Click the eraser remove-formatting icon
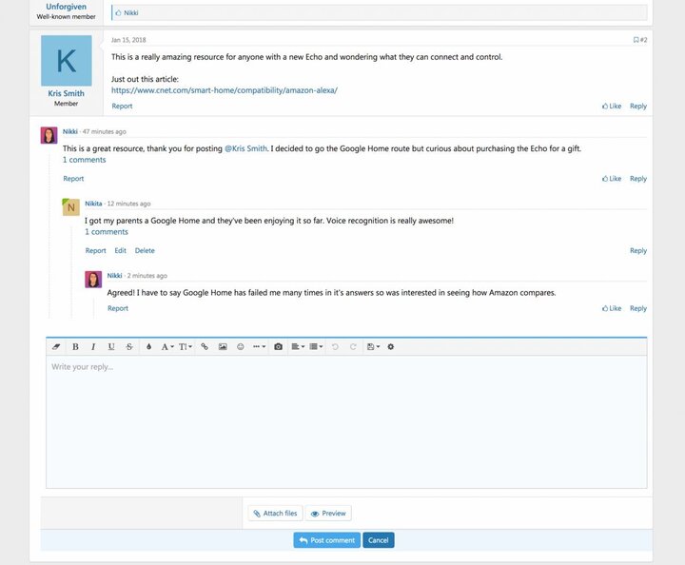The image size is (685, 565). (x=56, y=347)
